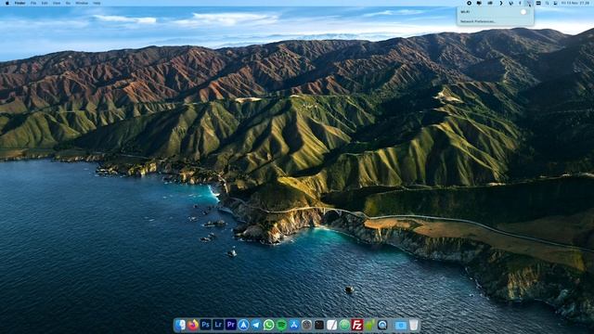
Task: Launch Lightroom via Lr dock icon
Action: (x=218, y=325)
